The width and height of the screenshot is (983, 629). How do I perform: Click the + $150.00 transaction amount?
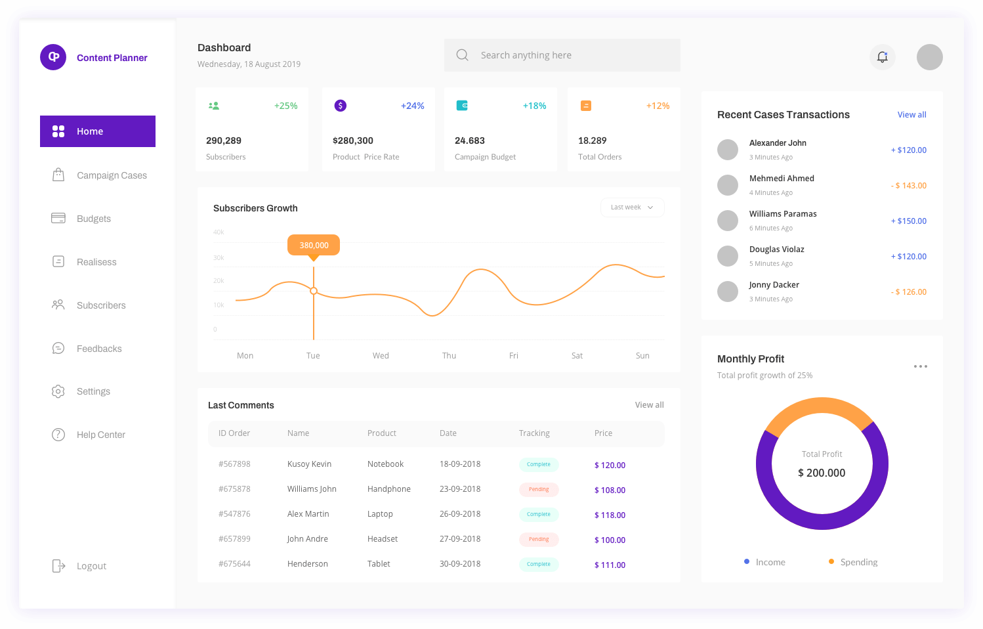tap(909, 221)
